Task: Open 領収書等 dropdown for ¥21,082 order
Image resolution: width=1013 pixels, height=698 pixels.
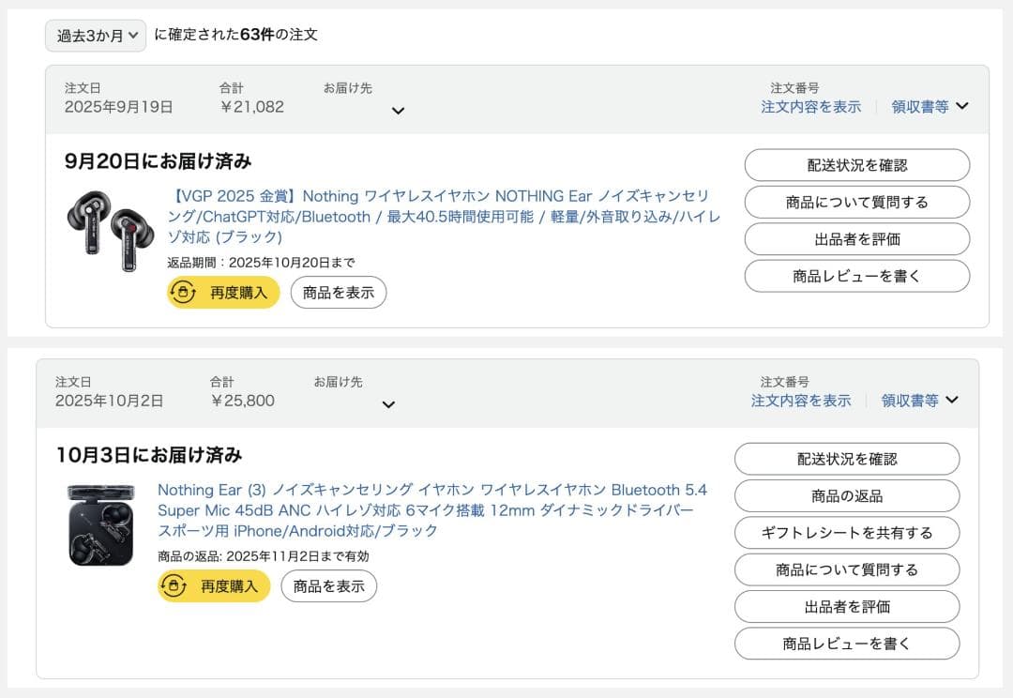Action: [930, 107]
